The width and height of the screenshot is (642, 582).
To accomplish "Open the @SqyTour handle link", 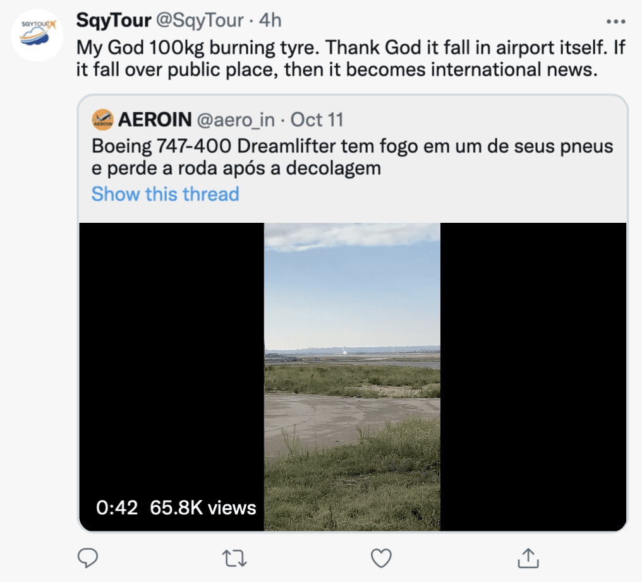I will coord(199,21).
